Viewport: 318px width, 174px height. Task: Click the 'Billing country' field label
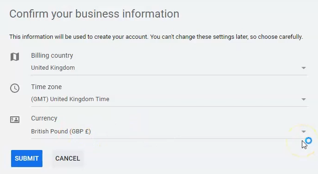click(x=52, y=55)
